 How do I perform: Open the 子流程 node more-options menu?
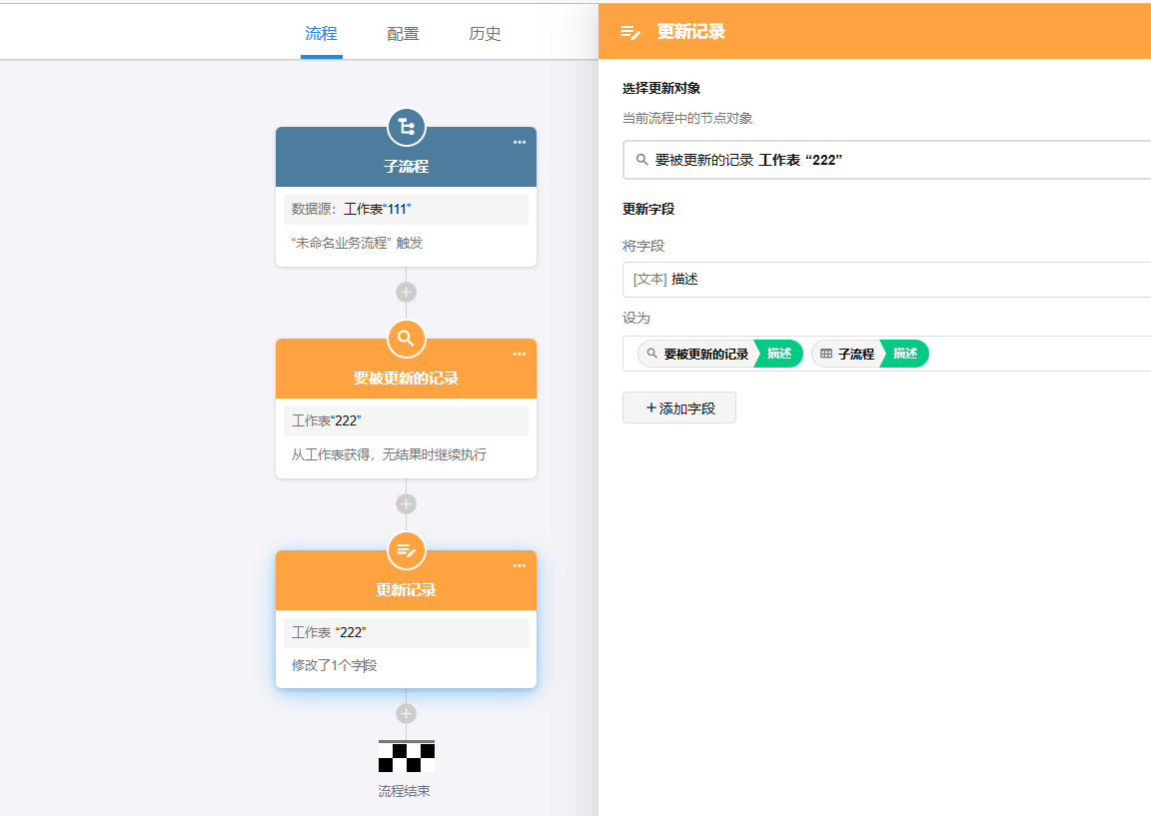(x=519, y=143)
